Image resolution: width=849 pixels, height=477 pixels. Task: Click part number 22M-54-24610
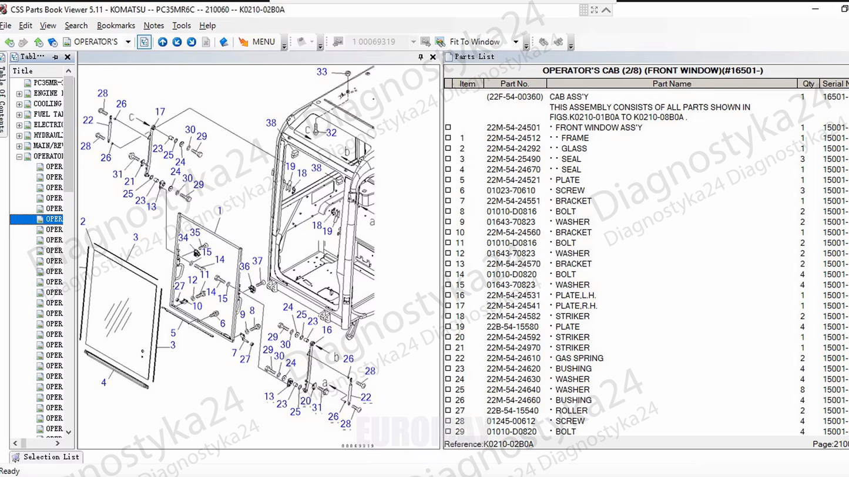pos(514,358)
